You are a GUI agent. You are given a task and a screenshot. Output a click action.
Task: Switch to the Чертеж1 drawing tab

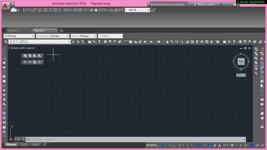39,30
